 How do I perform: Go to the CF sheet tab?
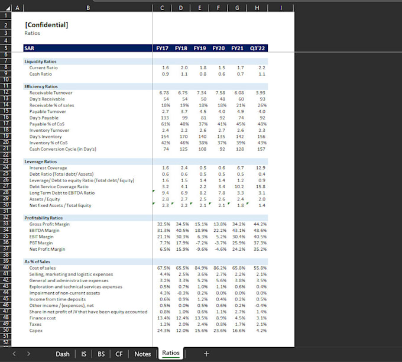click(119, 354)
